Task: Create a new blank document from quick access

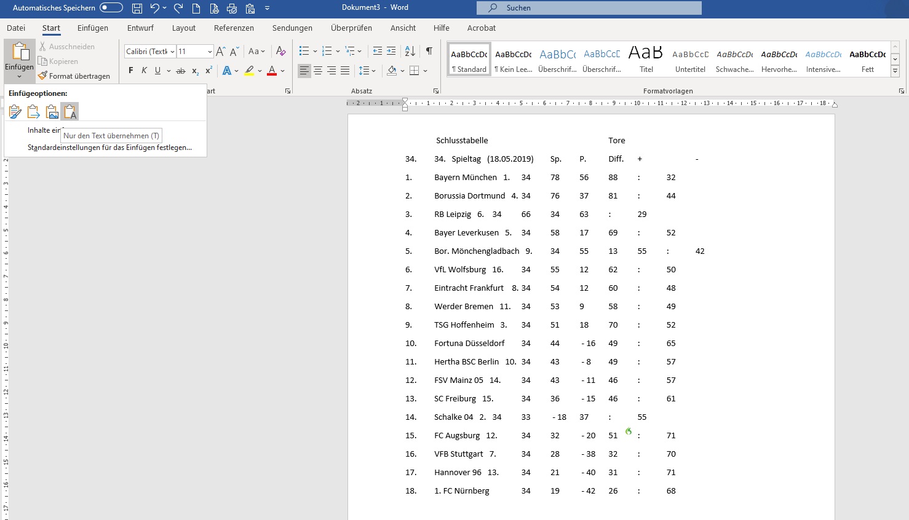Action: pyautogui.click(x=196, y=8)
